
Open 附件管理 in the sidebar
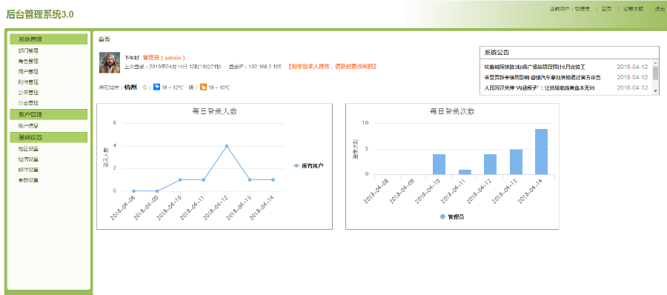28,82
